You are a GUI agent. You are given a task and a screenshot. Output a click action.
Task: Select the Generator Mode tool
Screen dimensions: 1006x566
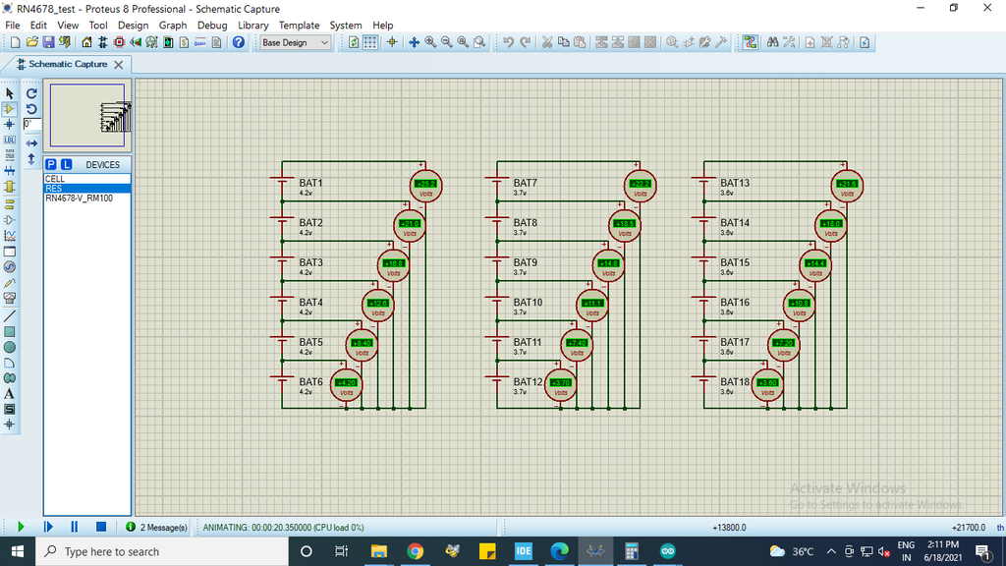(9, 265)
